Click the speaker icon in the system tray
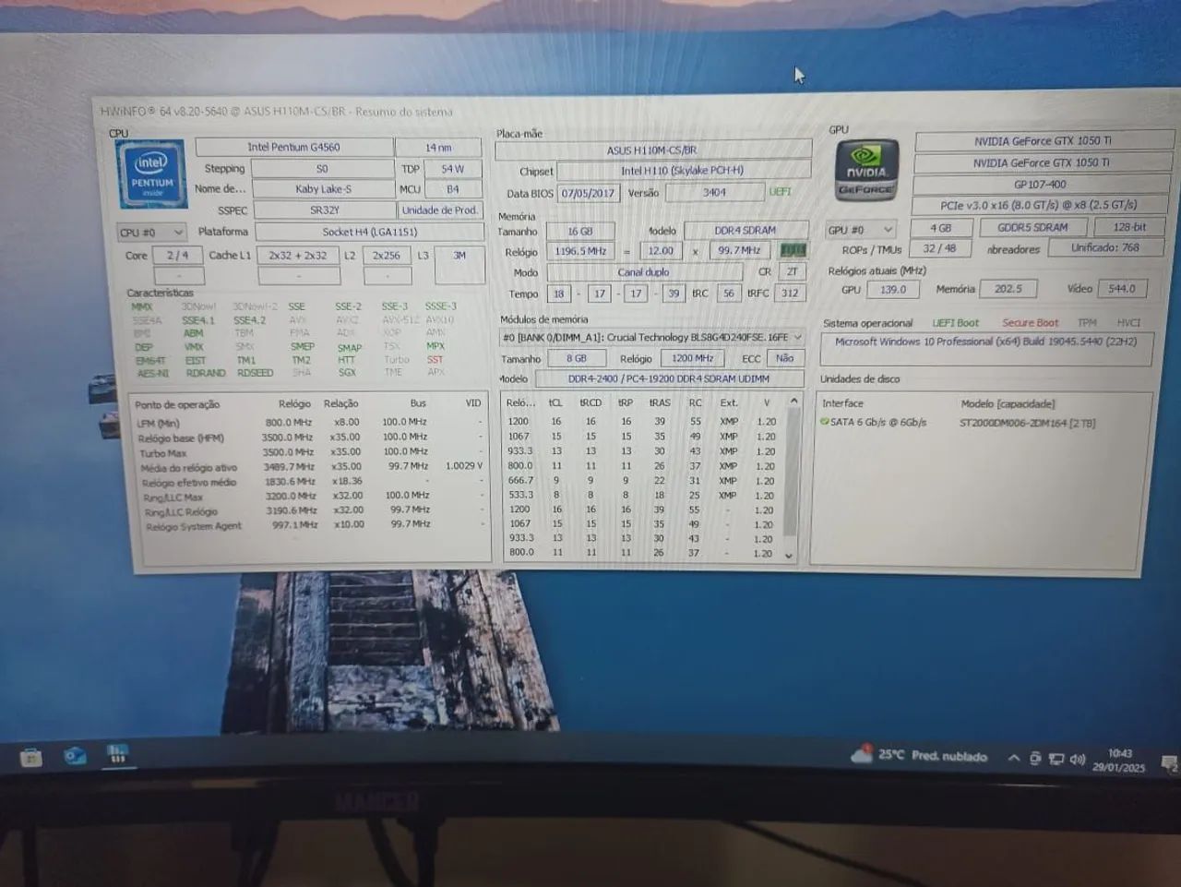This screenshot has height=887, width=1181. 1076,756
